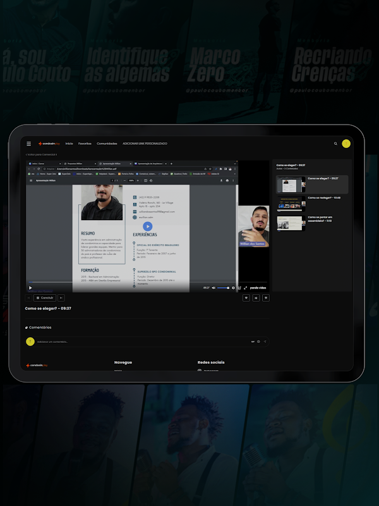Viewport: 379px width, 506px height.
Task: Click the condosinplay logo in header
Action: [49, 144]
